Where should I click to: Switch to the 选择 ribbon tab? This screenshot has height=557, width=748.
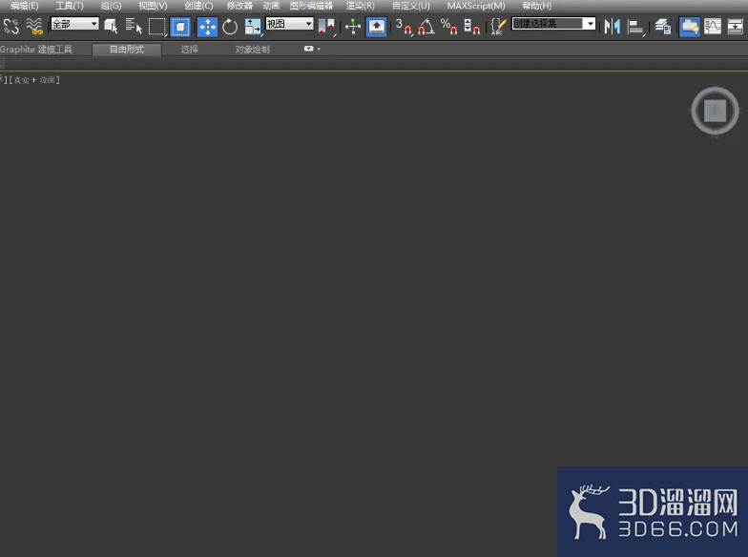click(x=189, y=50)
